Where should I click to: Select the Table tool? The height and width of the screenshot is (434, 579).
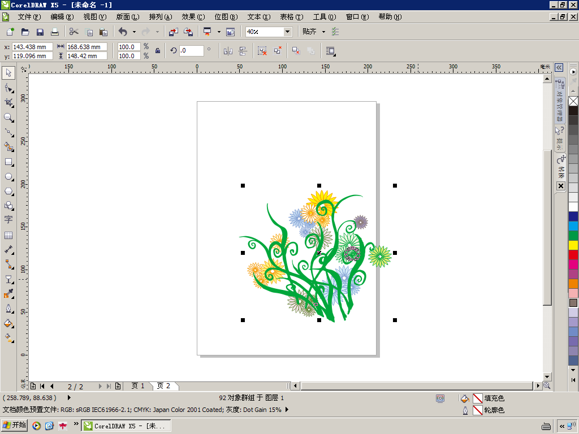8,235
